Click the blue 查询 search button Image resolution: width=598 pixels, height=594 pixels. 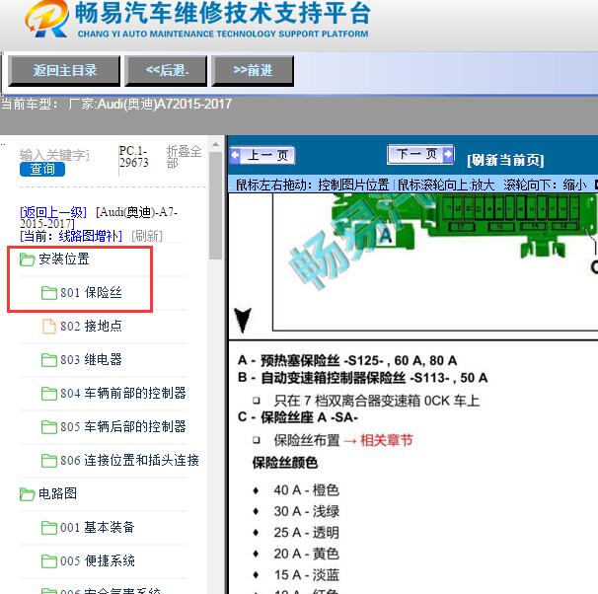coord(42,169)
